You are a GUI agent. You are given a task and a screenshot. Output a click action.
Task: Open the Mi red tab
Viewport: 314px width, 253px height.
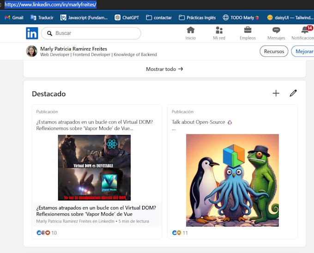pos(219,33)
